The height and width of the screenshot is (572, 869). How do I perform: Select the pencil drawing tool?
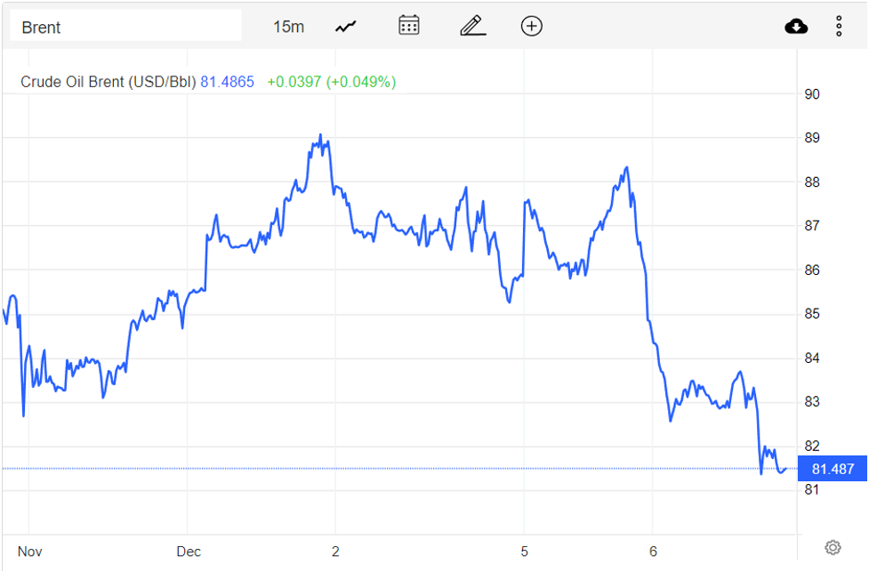(x=472, y=26)
